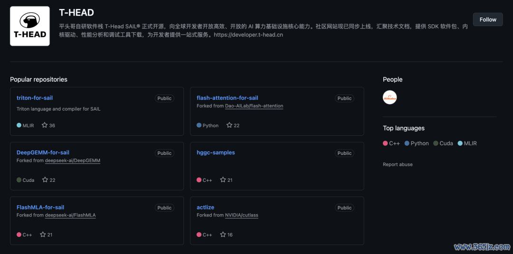Click the Public badge on DeepGEMM-for-sail
513x254 pixels.
click(164, 153)
